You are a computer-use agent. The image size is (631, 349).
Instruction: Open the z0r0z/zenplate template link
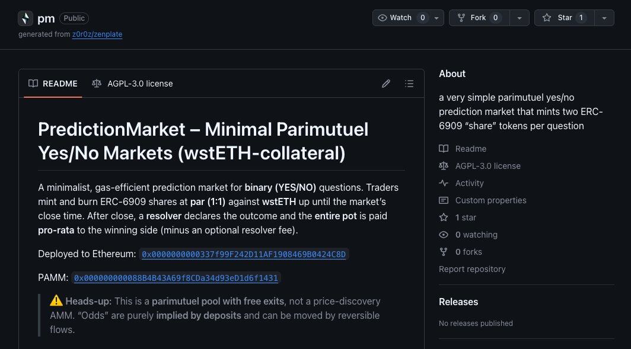97,34
